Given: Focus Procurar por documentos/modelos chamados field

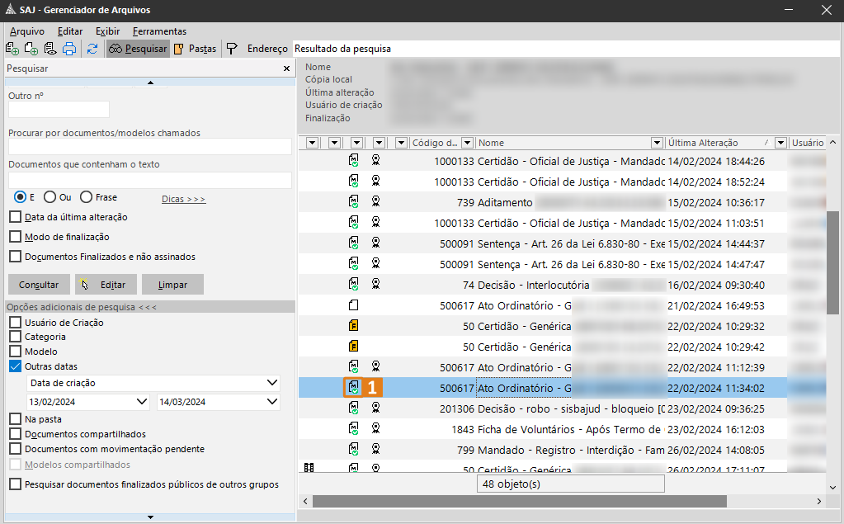Looking at the screenshot, I should (149, 147).
